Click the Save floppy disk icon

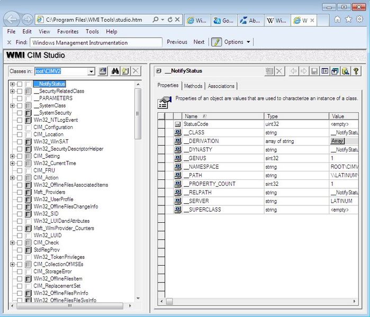pos(314,71)
